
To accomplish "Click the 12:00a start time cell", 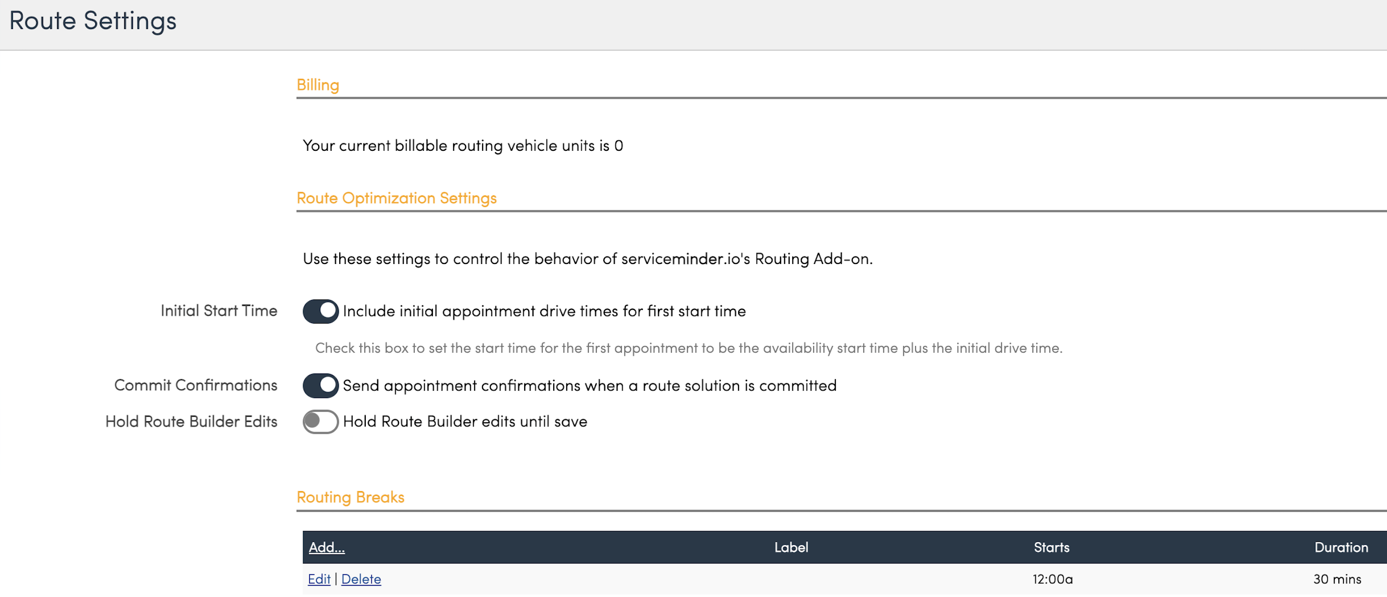I will pos(1052,579).
